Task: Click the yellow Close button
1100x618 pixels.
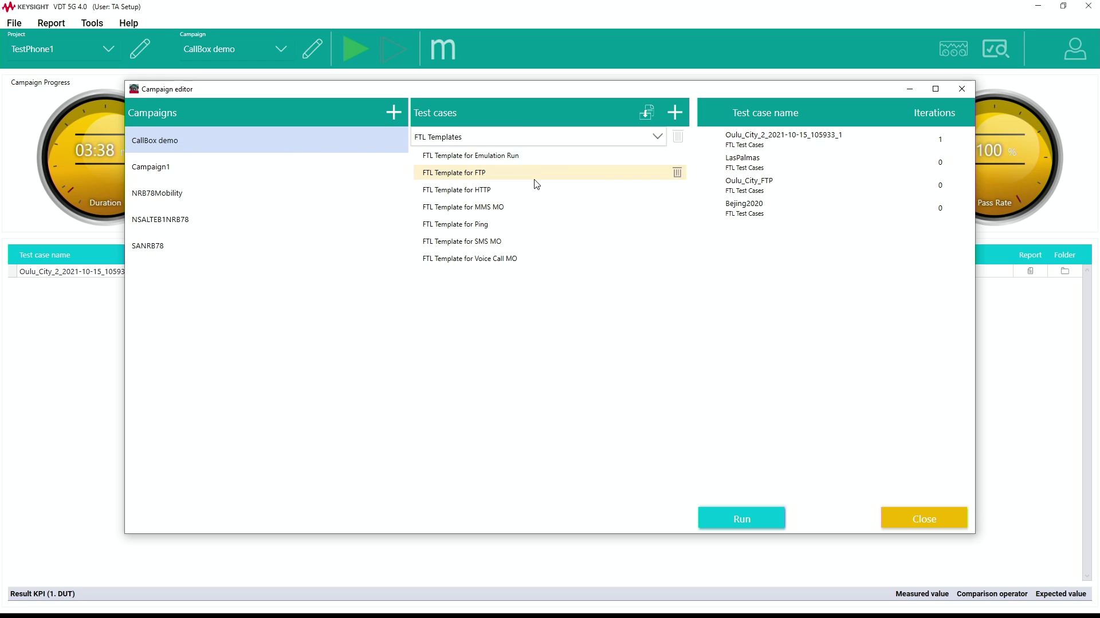Action: click(924, 518)
